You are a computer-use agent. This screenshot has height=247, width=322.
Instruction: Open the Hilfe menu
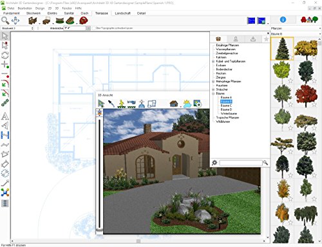(79, 8)
